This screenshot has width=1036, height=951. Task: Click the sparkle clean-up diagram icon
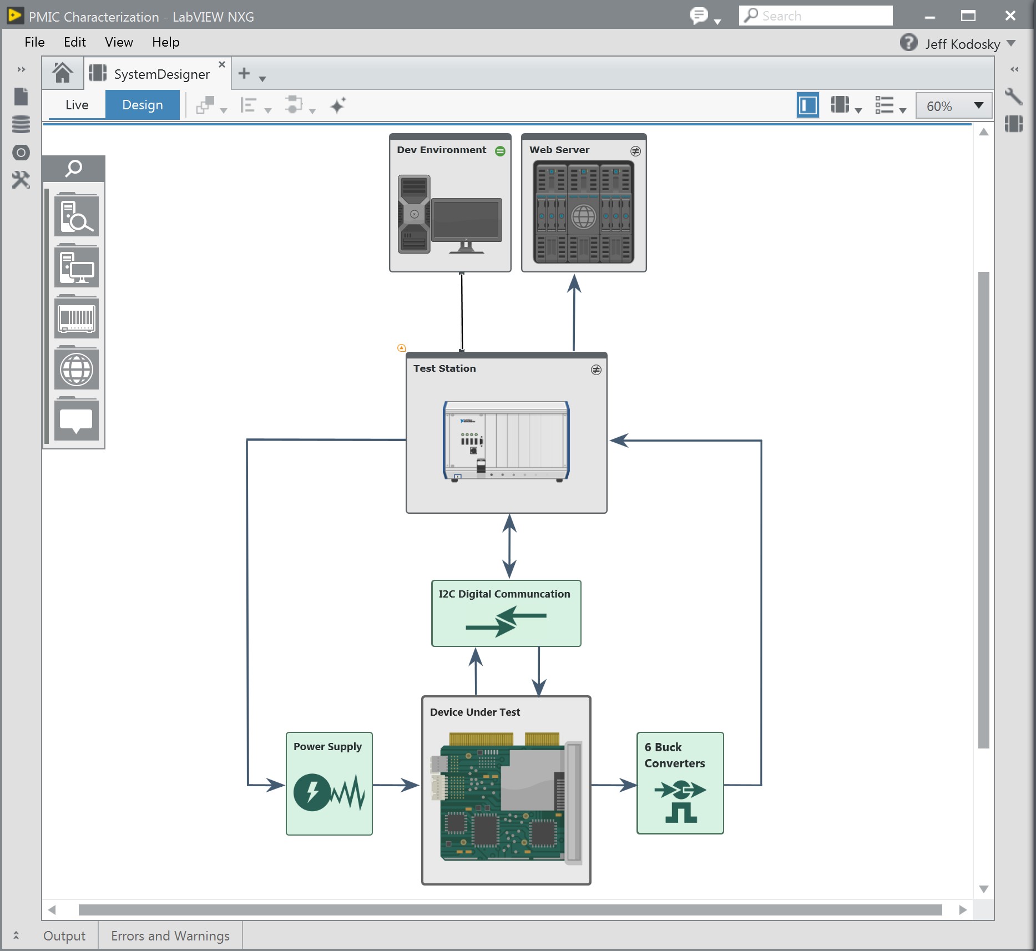(x=338, y=105)
